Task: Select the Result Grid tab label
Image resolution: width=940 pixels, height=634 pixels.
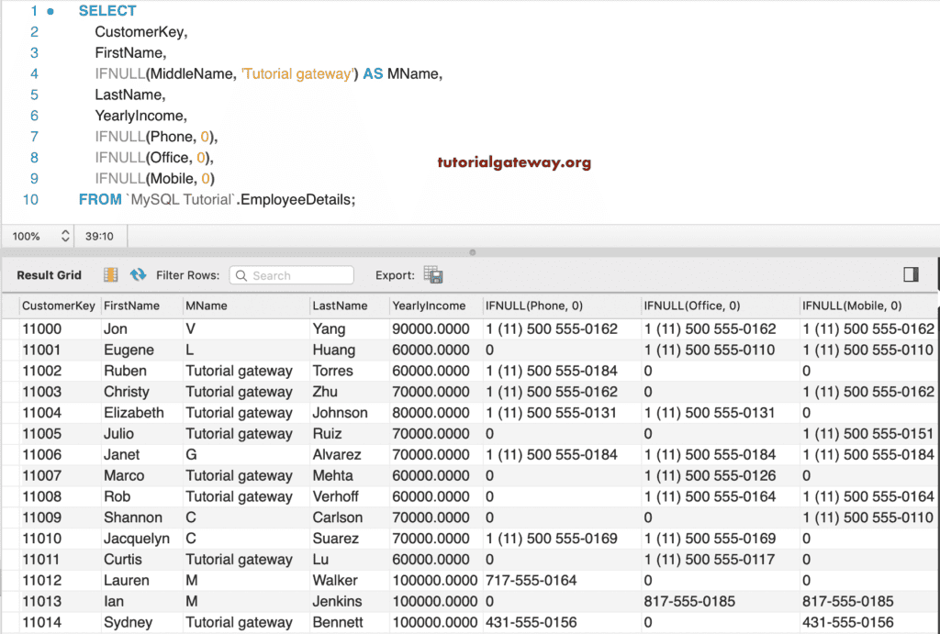Action: tap(50, 275)
